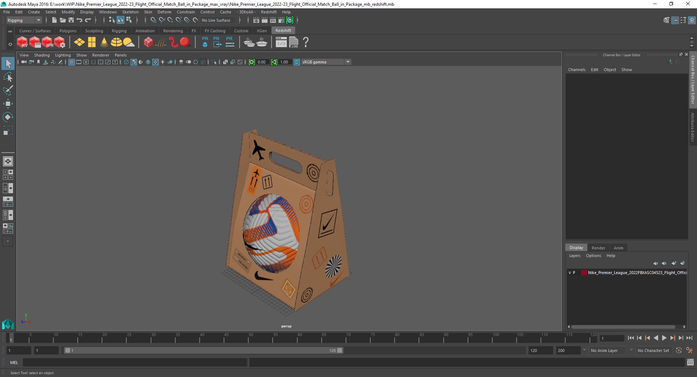
Task: Open the Redshift log file icon
Action: click(294, 42)
